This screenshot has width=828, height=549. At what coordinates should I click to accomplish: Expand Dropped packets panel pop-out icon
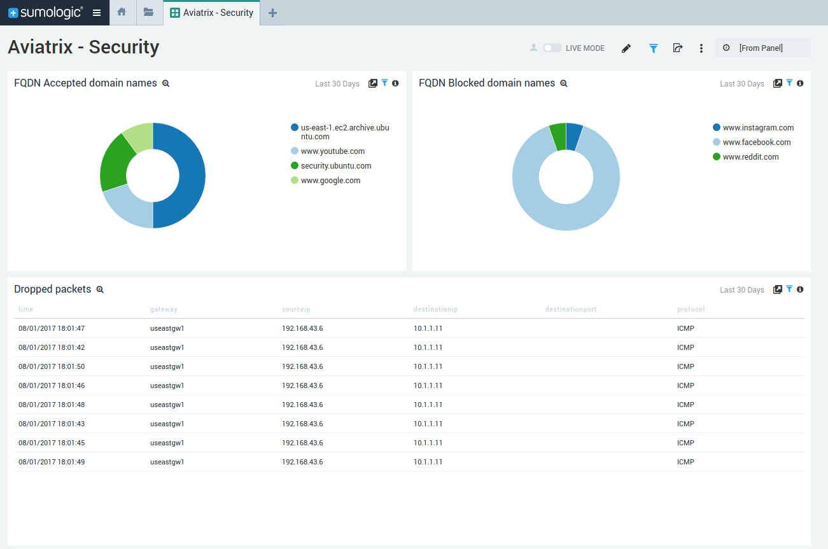click(778, 289)
